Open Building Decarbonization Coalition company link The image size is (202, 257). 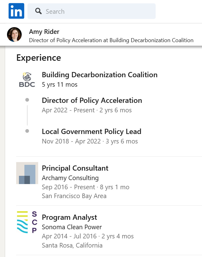(x=99, y=75)
